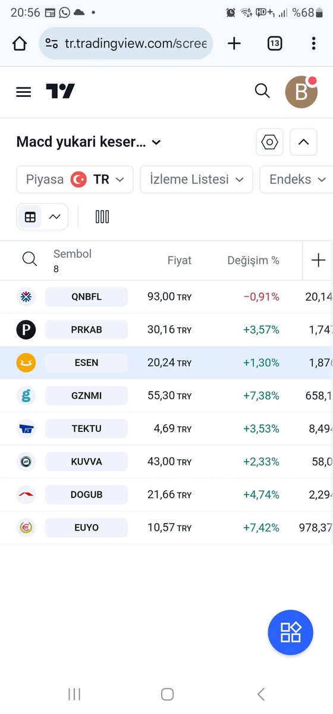Sort by the Değişim % column header

click(253, 261)
